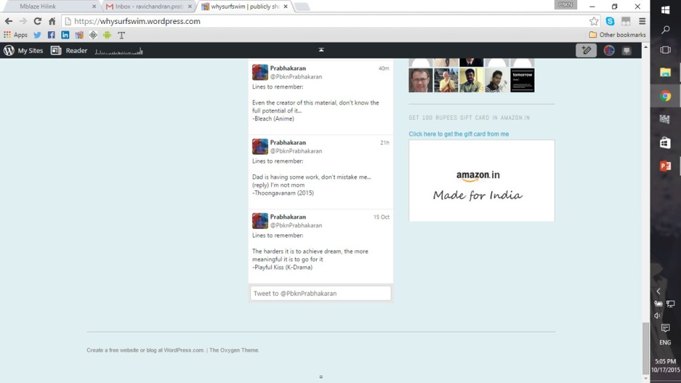This screenshot has height=383, width=681.
Task: Open the Android bookmark icon
Action: coord(107,35)
